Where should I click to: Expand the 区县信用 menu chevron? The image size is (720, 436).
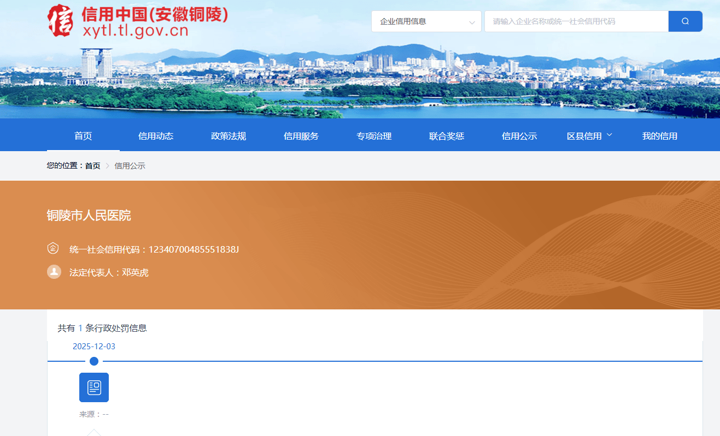(610, 135)
